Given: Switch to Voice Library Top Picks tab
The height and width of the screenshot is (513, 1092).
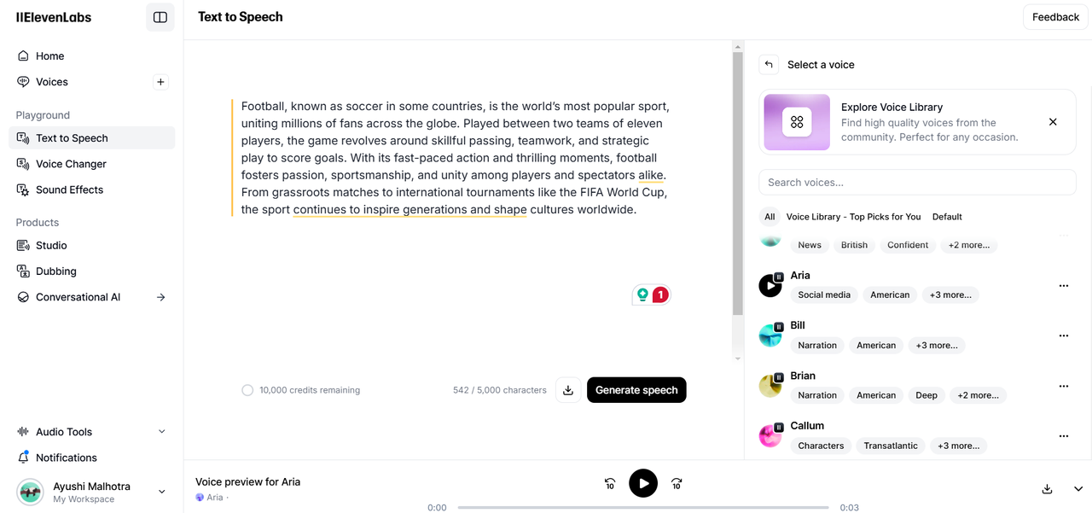Looking at the screenshot, I should pos(853,217).
